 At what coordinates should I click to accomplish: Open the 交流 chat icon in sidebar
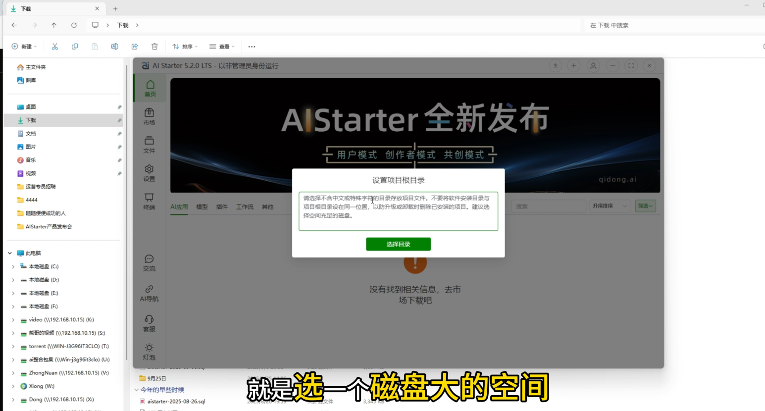point(149,263)
